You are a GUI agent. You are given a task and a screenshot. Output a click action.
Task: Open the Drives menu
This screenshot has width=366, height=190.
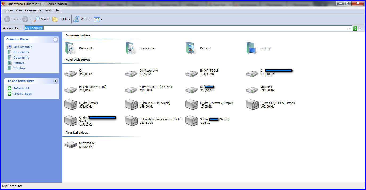(x=9, y=10)
